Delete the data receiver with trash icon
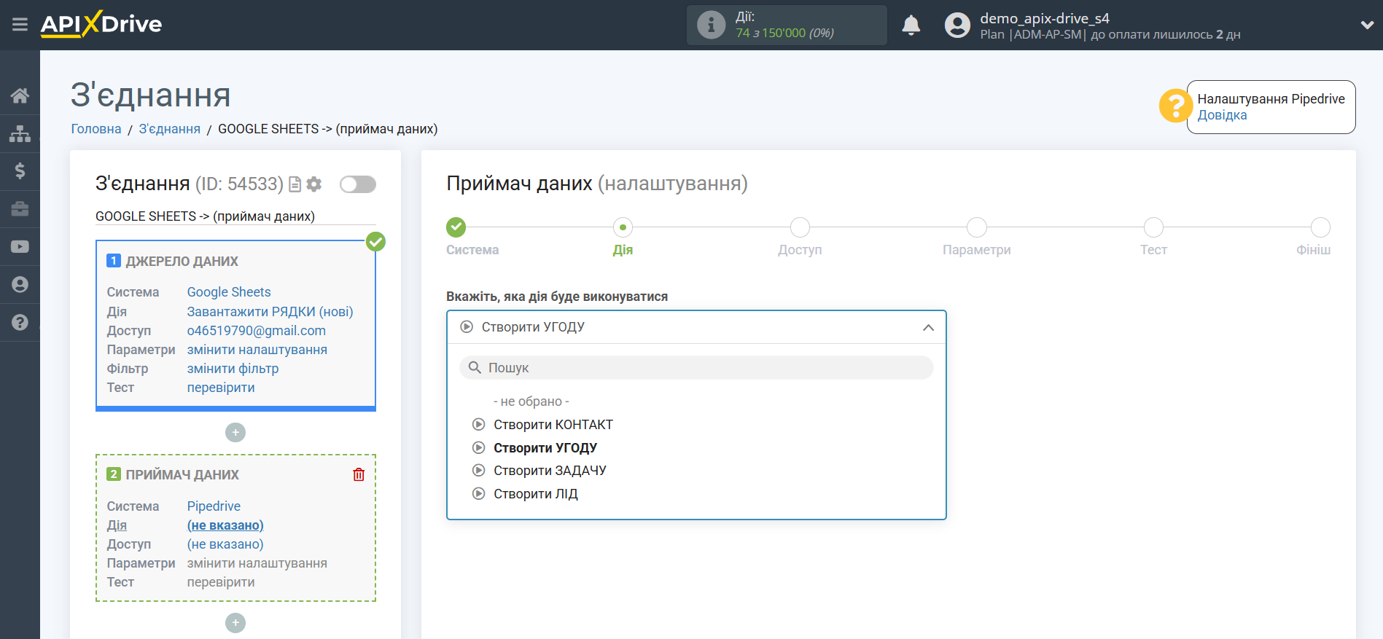1383x639 pixels. (x=359, y=475)
